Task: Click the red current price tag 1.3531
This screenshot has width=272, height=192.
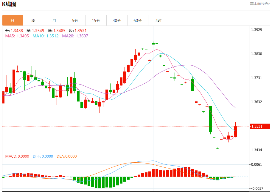Action: tap(260, 126)
